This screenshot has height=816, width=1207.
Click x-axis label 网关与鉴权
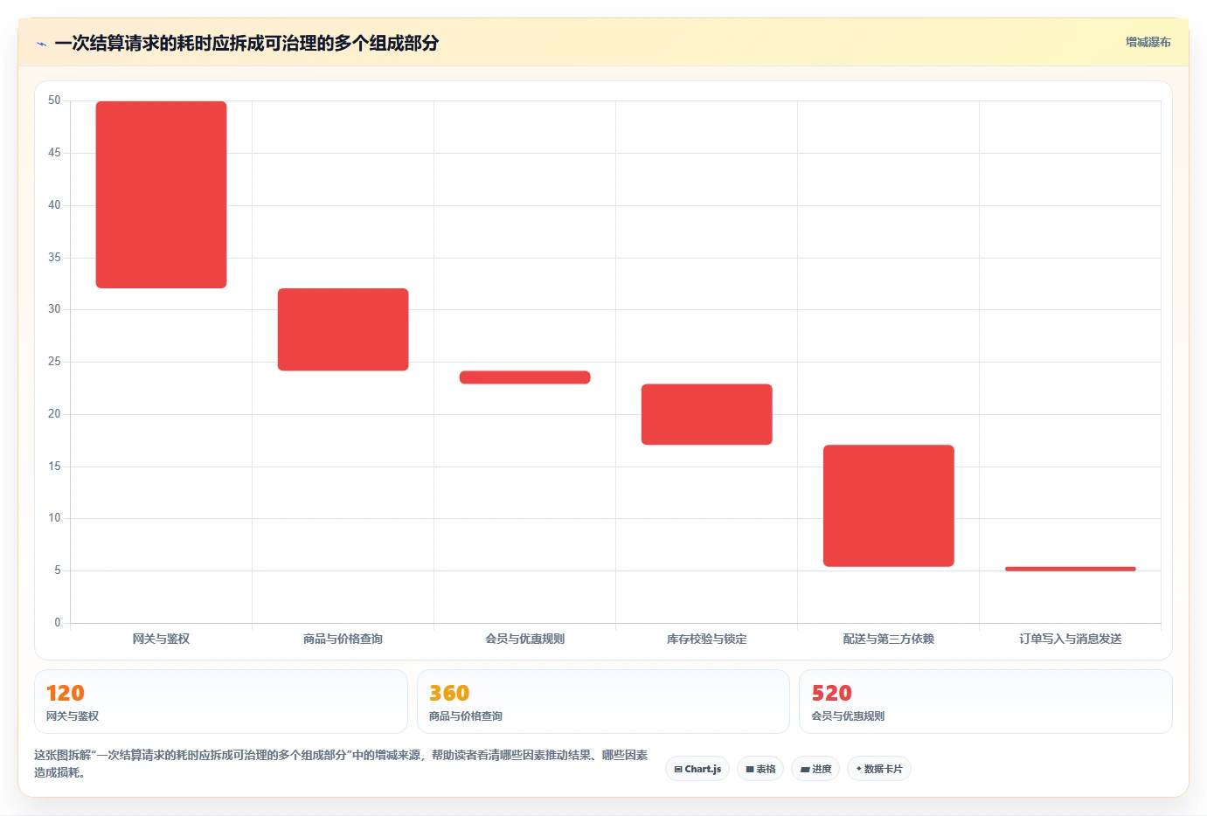161,639
